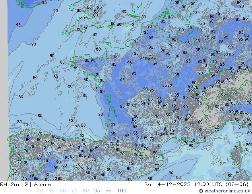Click the black dot marking Paris

150,56
